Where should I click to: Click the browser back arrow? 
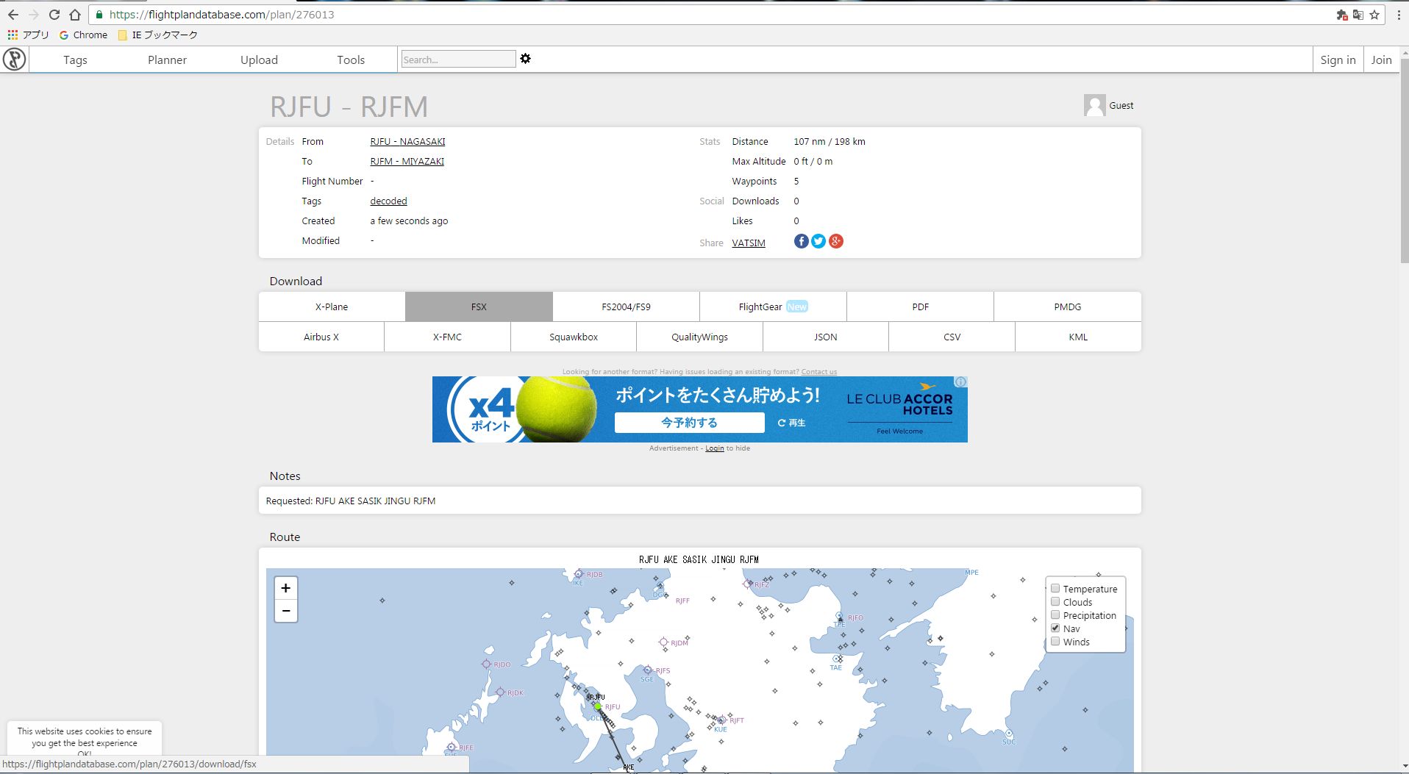(13, 15)
